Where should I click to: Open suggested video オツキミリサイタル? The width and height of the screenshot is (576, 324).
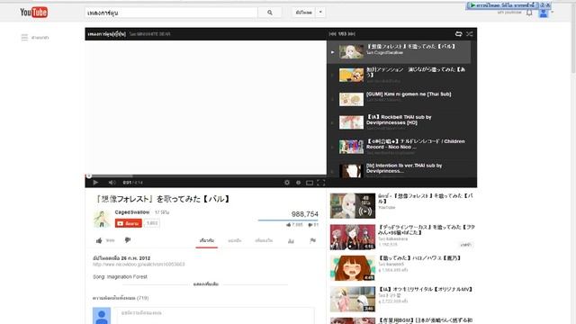pyautogui.click(x=426, y=290)
